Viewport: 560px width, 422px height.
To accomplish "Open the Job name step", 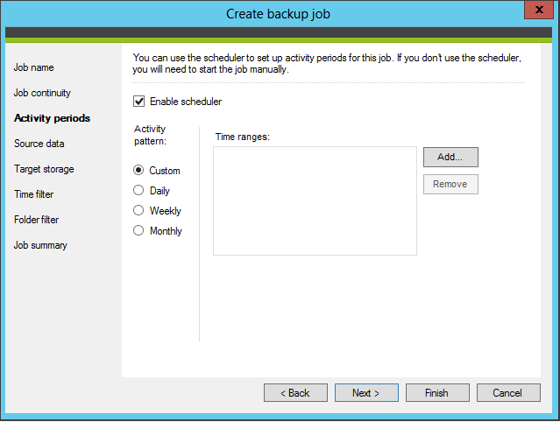I will pos(34,67).
